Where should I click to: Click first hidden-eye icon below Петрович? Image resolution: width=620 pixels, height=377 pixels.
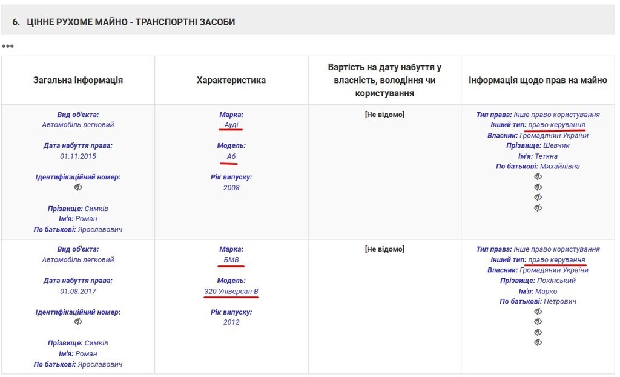(538, 312)
